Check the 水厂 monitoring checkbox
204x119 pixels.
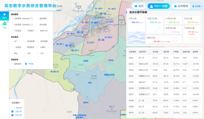[12, 41]
